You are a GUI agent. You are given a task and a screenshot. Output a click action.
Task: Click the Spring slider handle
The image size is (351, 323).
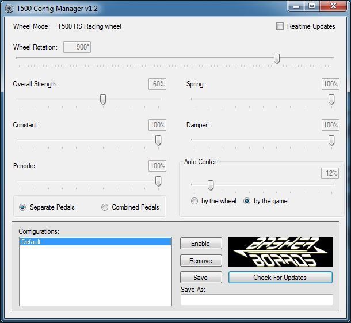[331, 100]
